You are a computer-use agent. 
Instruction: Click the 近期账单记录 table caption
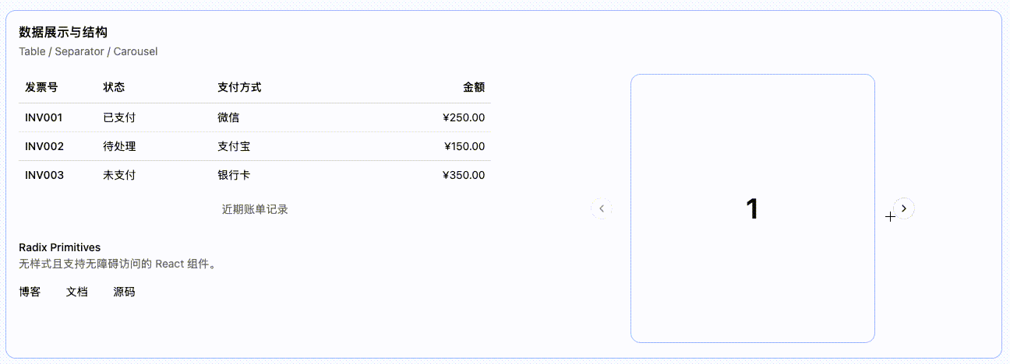pyautogui.click(x=255, y=209)
